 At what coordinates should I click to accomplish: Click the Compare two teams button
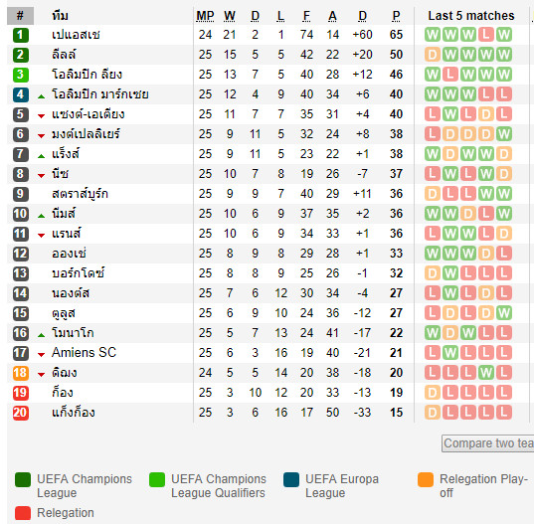[x=487, y=443]
